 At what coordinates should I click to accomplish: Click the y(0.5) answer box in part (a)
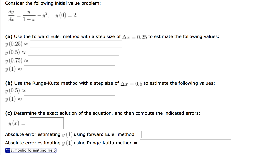tap(74, 52)
